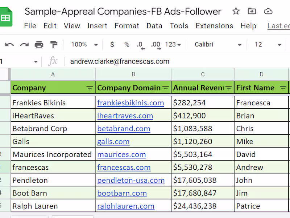This screenshot has width=290, height=218.
Task: Click the Move to folder icon
Action: 252,11
